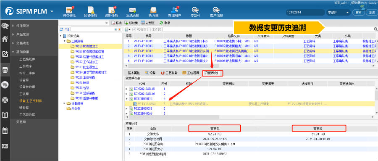378x161 pixels.
Task: Collapse the 资料分类 root tree node
Action: click(x=60, y=36)
